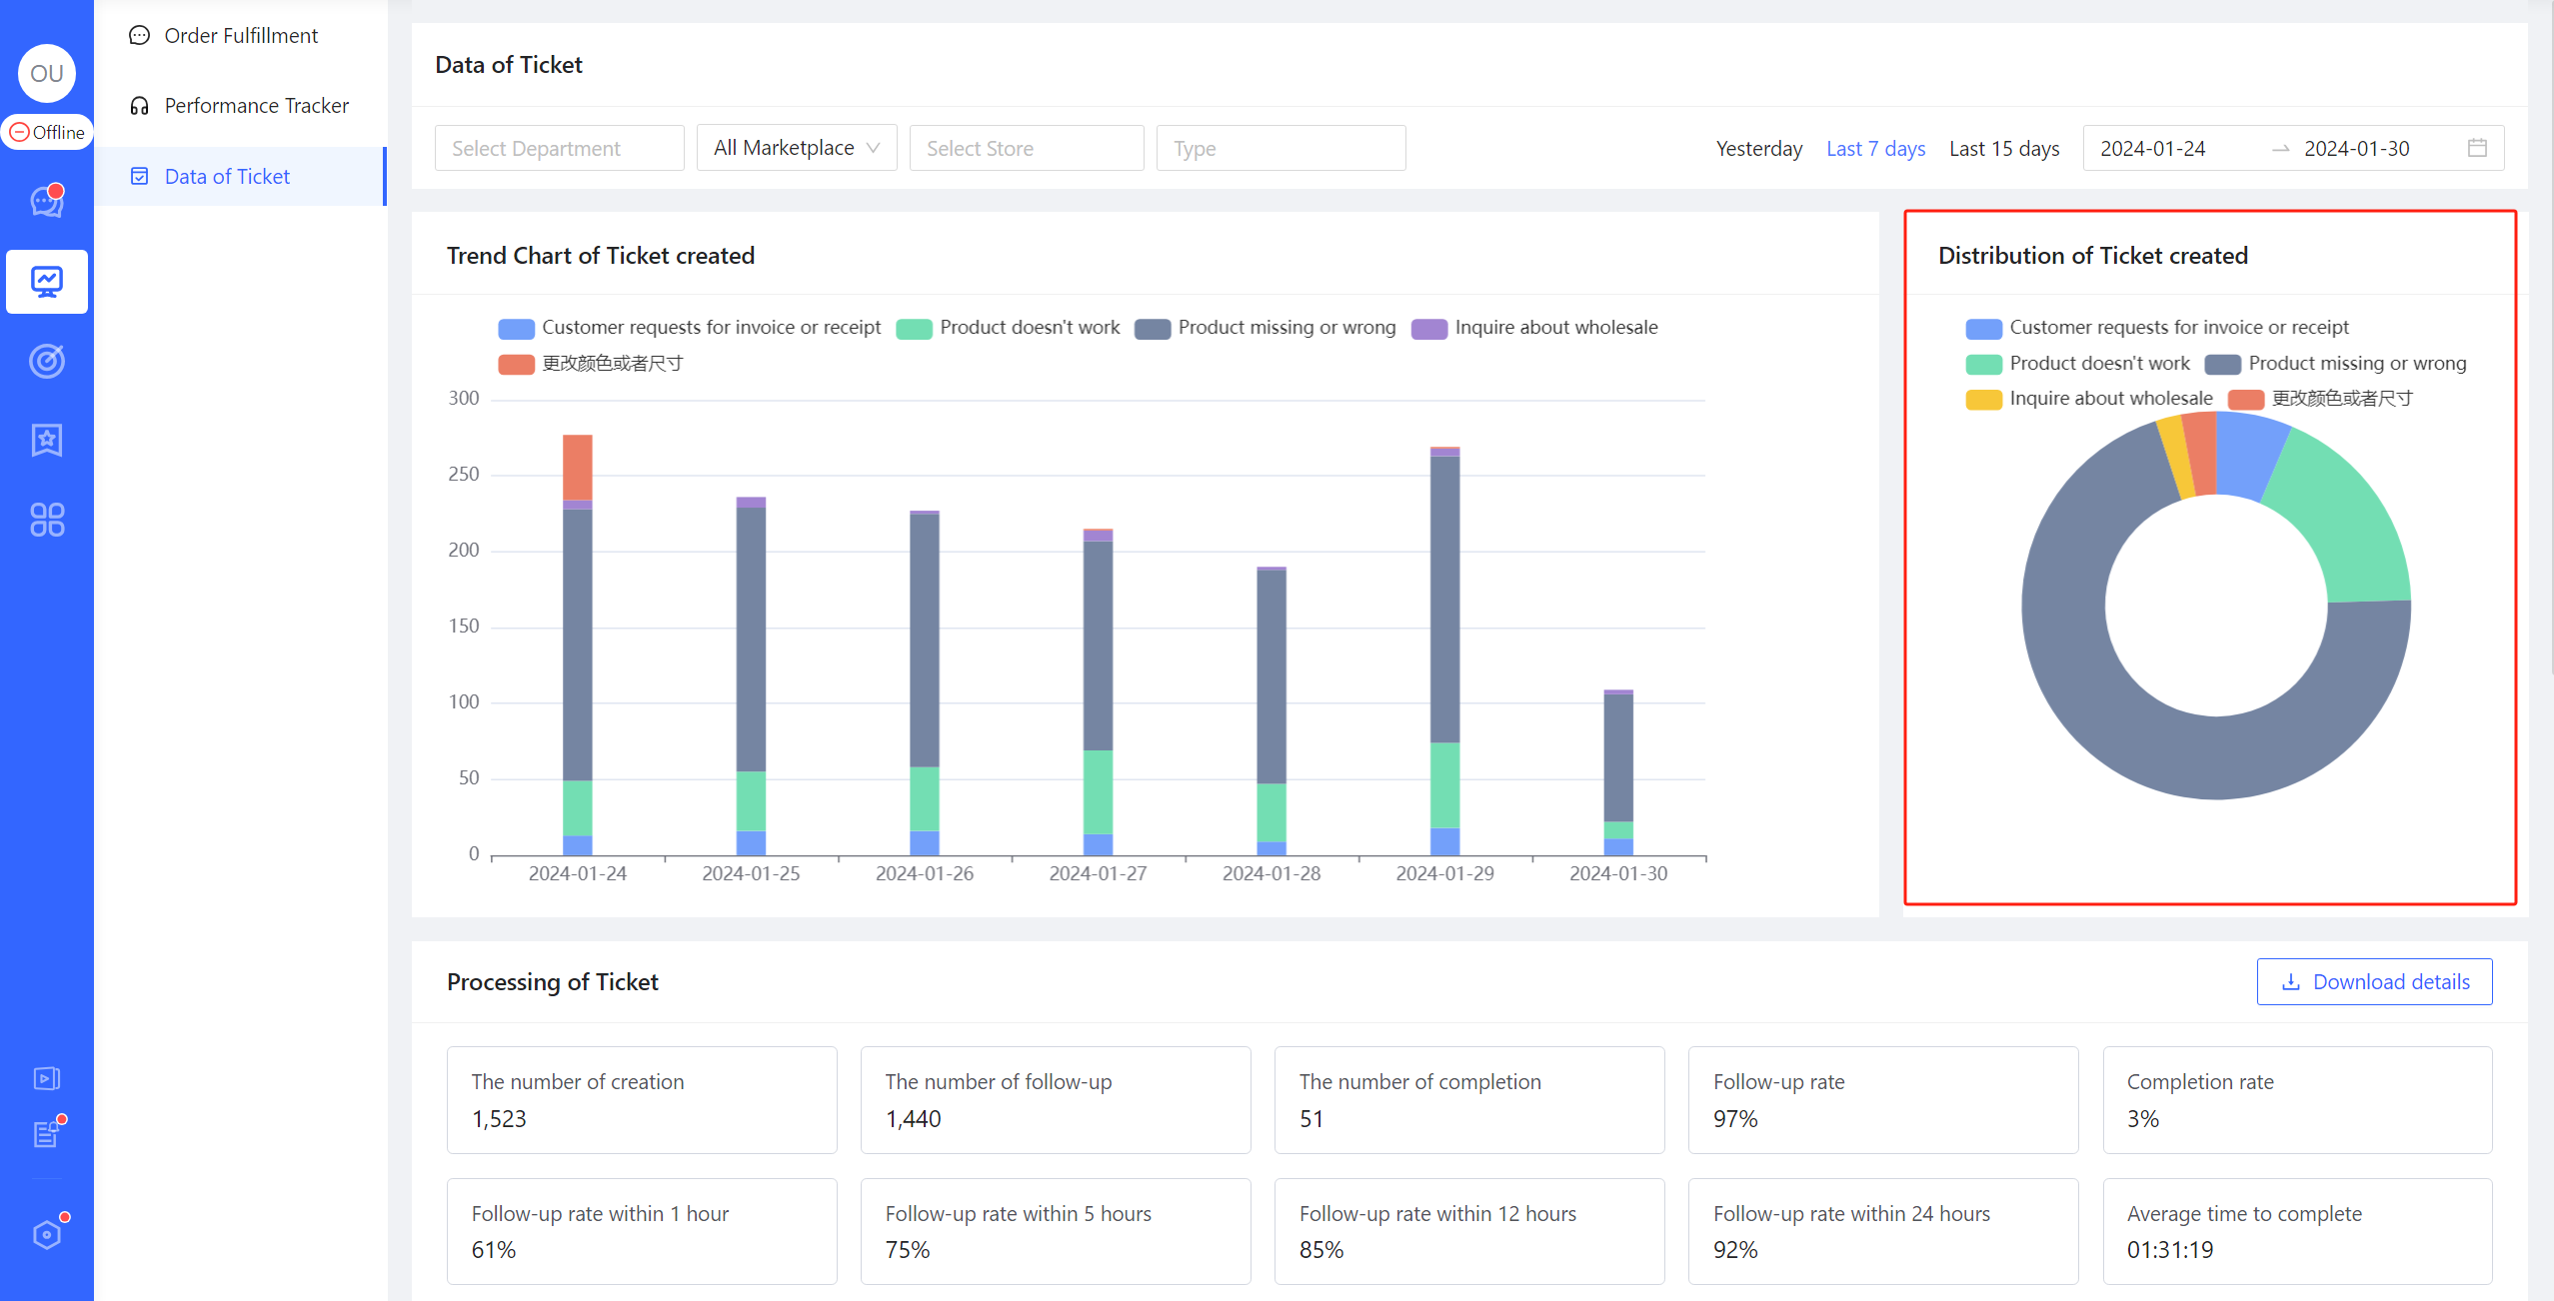This screenshot has width=2554, height=1301.
Task: Toggle trend legend Inquire about wholesale
Action: tap(1534, 328)
